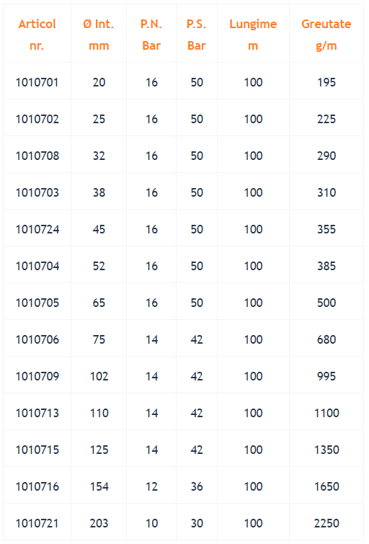Select article number 1010701

pos(37,82)
